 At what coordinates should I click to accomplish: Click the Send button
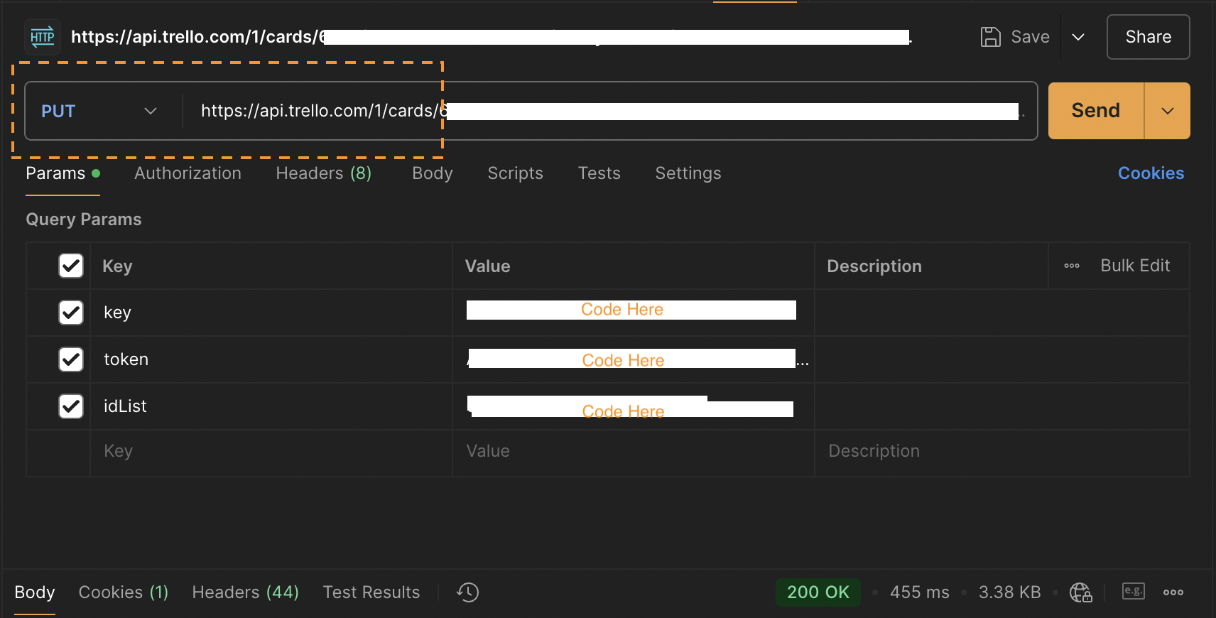pyautogui.click(x=1096, y=111)
